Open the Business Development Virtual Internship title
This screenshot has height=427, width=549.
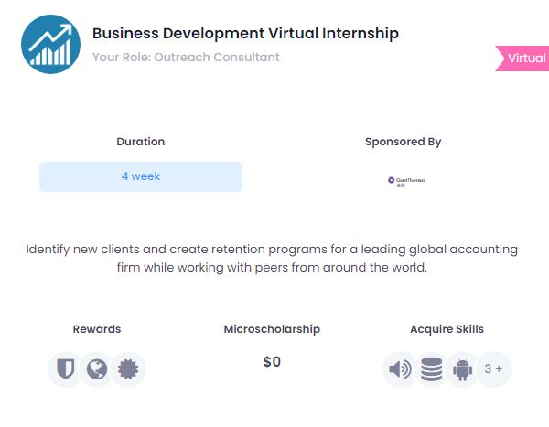(x=245, y=33)
